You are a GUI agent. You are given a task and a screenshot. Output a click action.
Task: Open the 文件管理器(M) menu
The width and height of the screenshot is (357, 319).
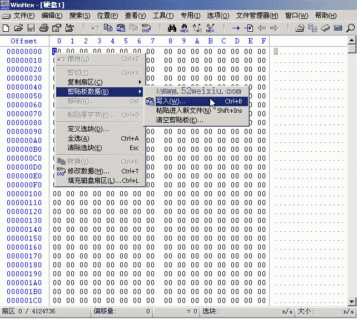pyautogui.click(x=257, y=16)
